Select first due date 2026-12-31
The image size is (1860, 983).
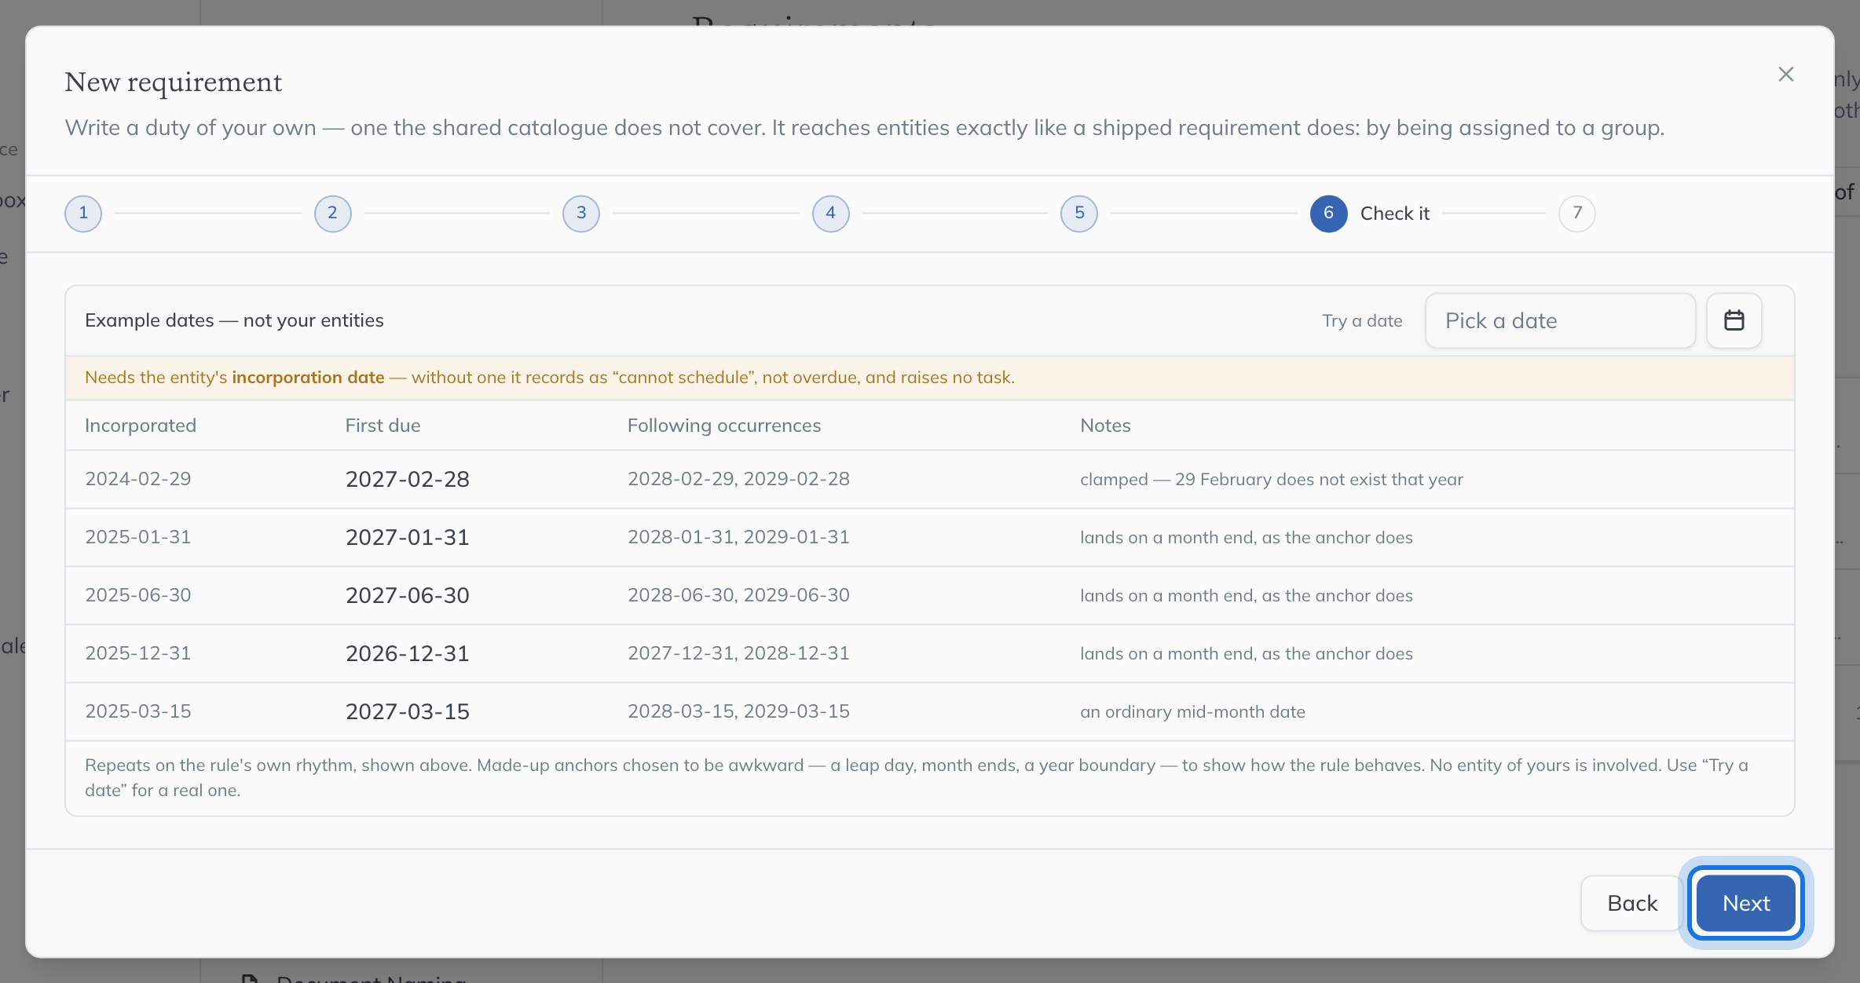pyautogui.click(x=408, y=653)
